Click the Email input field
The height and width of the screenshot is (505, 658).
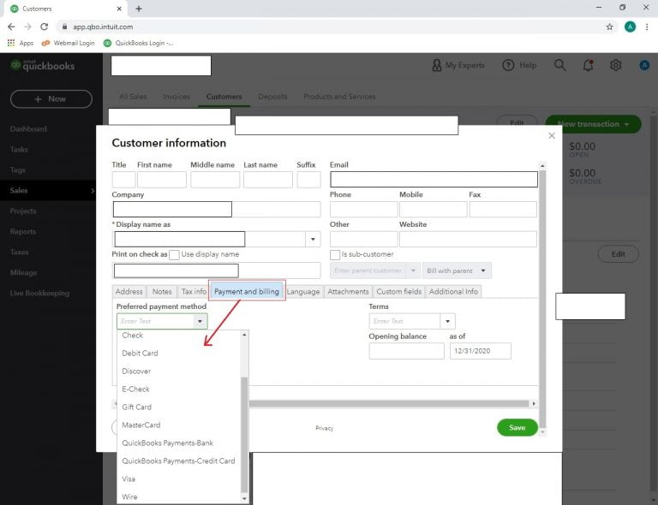pyautogui.click(x=434, y=180)
